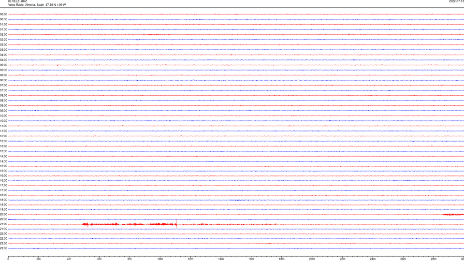Viewport: 464px width, 261px height.
Task: Click the 0 minute axis tick label
Action: click(8, 259)
